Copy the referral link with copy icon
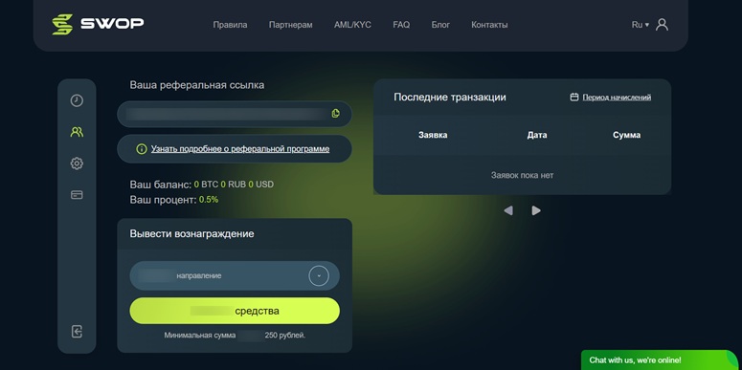742x370 pixels. (335, 113)
